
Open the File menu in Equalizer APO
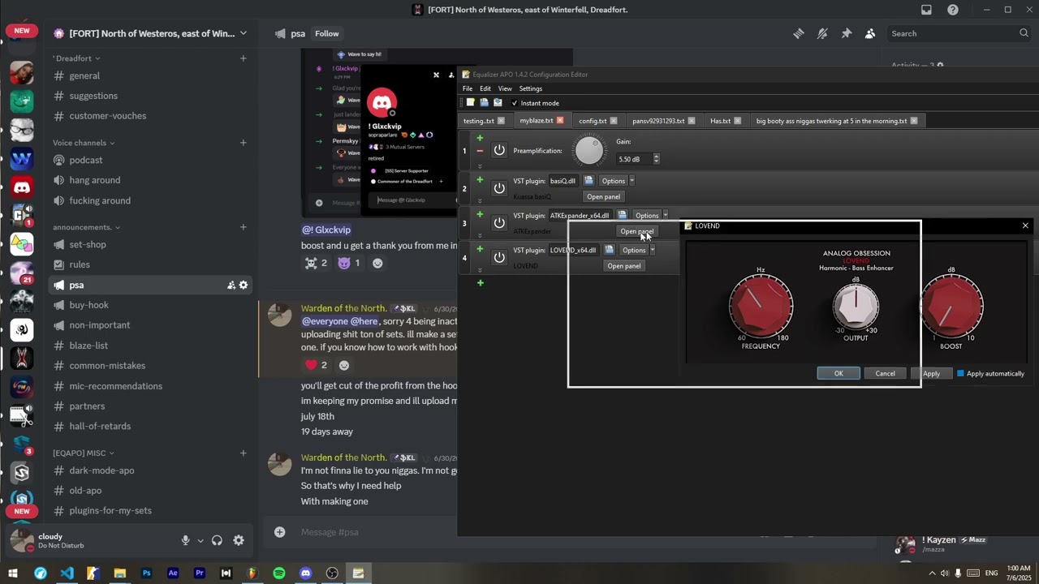pos(468,88)
